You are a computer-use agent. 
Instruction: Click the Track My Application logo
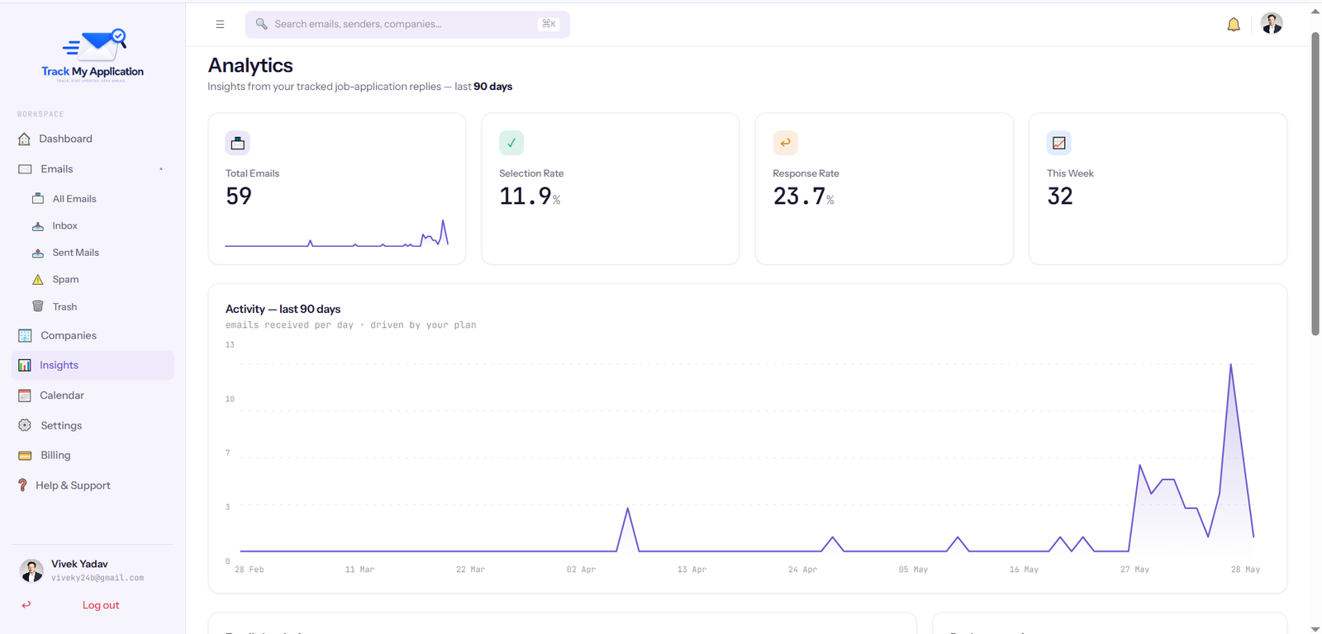pyautogui.click(x=93, y=55)
